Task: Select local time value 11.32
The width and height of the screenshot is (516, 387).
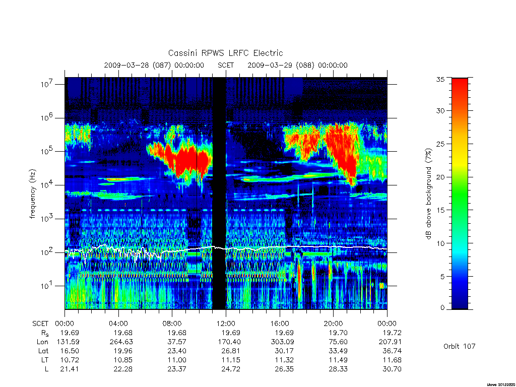Action: 285,360
